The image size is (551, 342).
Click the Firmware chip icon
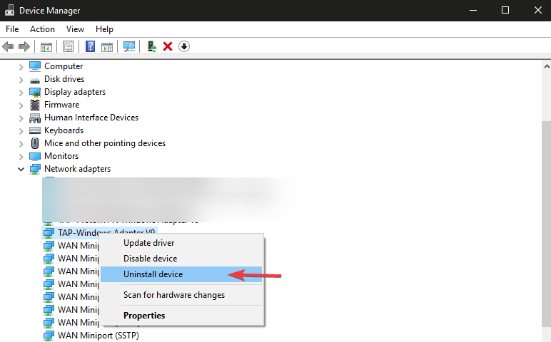click(x=35, y=105)
